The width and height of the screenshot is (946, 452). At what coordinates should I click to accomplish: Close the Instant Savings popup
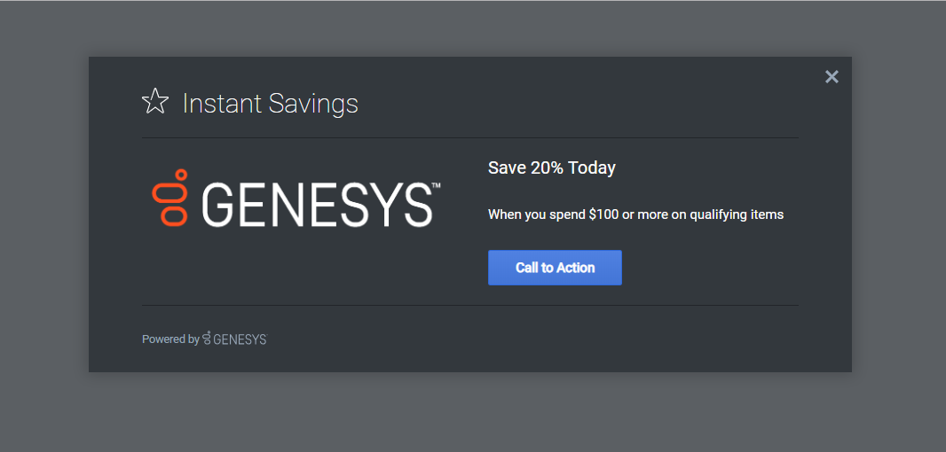[x=832, y=77]
